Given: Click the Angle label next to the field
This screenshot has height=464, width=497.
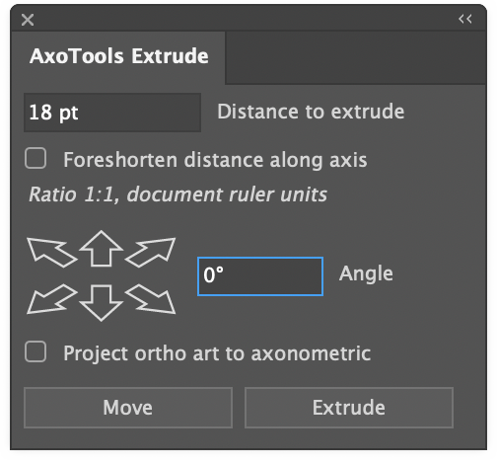Looking at the screenshot, I should tap(366, 273).
